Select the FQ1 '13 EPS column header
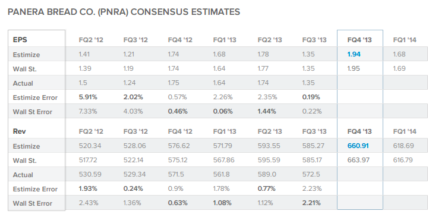Screen dimensions: 429x214 [225, 40]
